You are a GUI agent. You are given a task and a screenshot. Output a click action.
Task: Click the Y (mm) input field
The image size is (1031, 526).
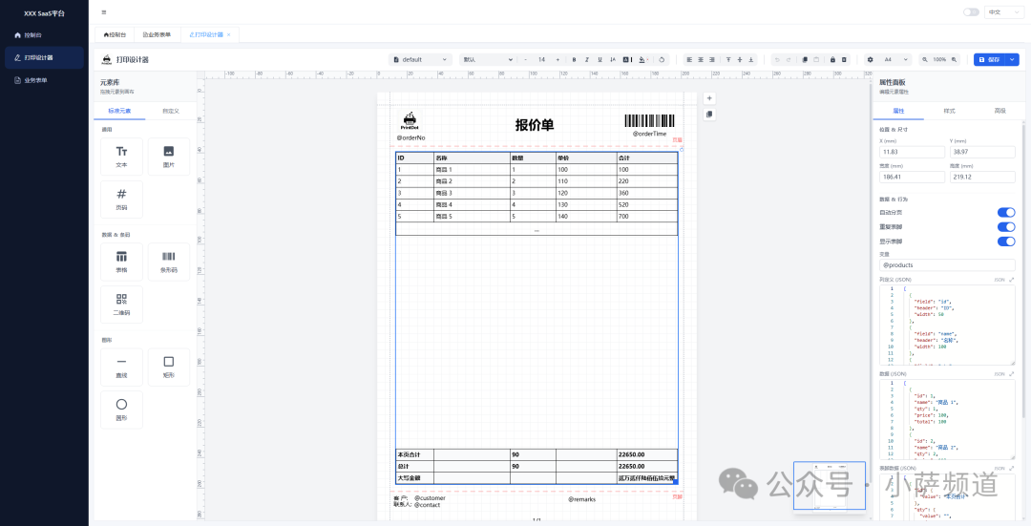[982, 152]
